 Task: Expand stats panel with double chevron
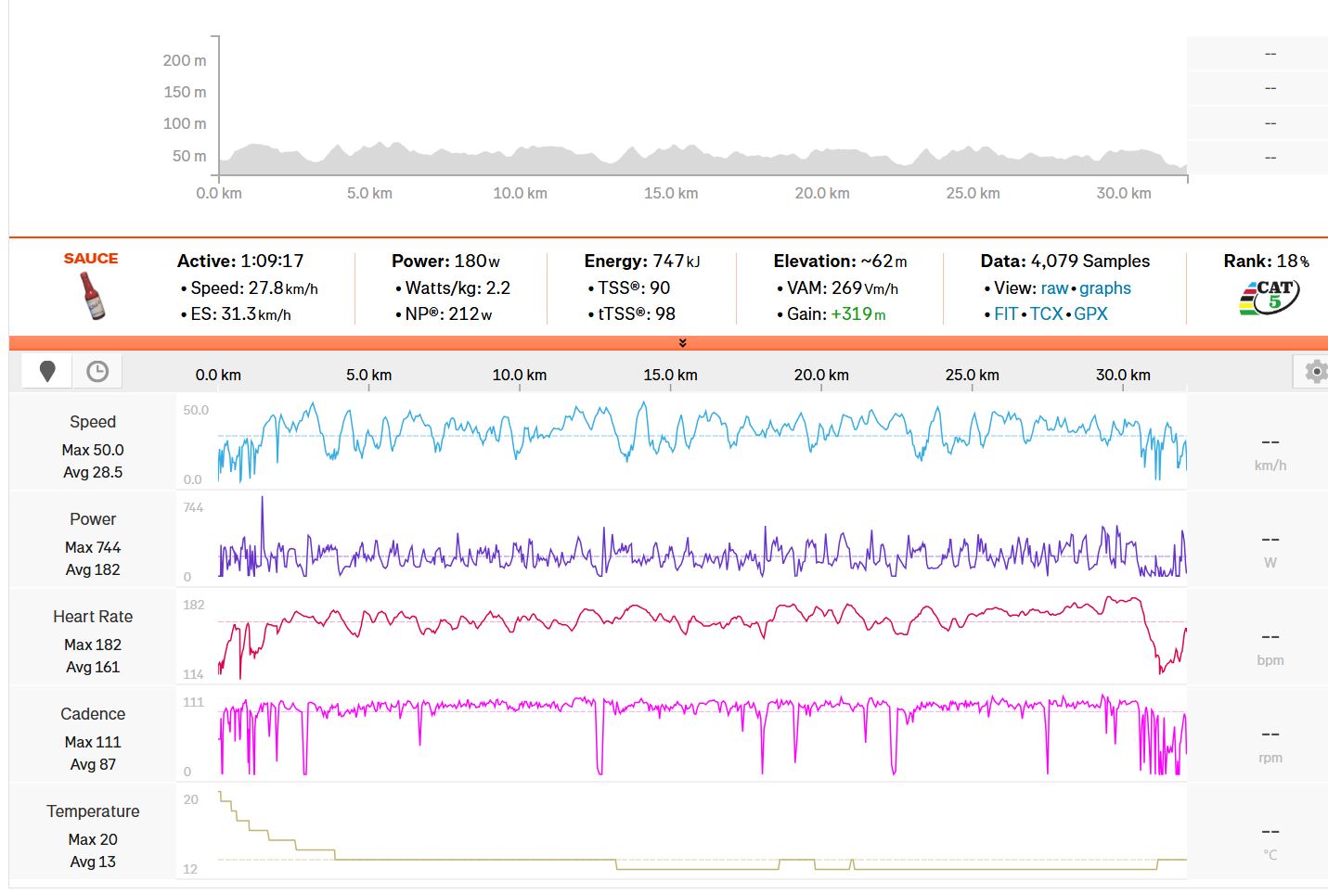682,343
